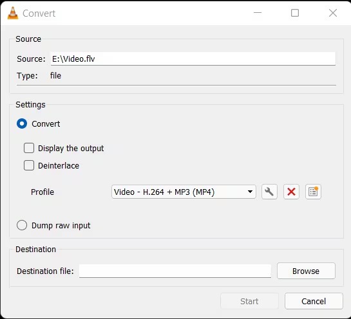Screen dimensions: 351x319
Task: Click the 'Source:' label text
Action: [31, 59]
